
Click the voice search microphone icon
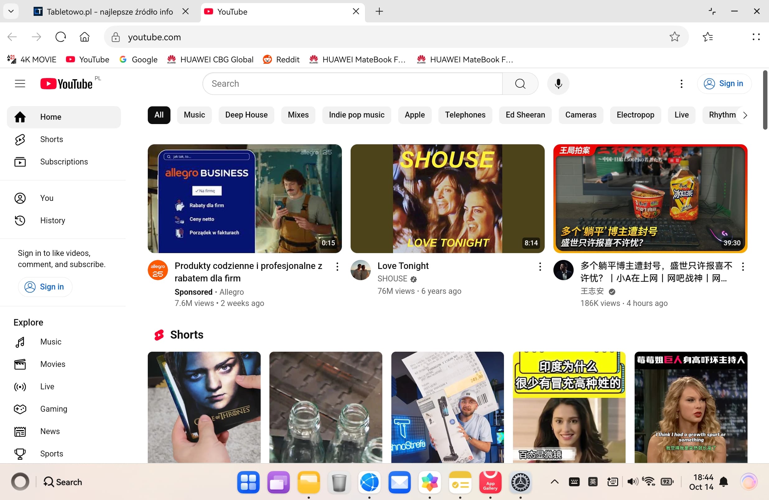558,84
